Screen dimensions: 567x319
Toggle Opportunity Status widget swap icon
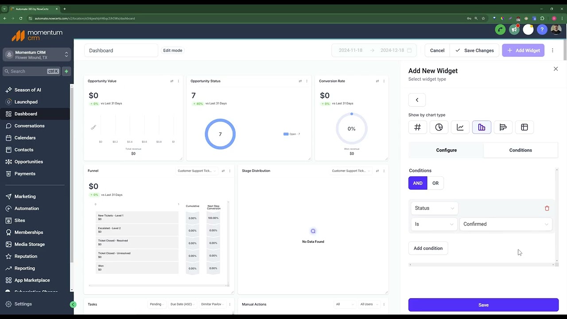tap(300, 81)
